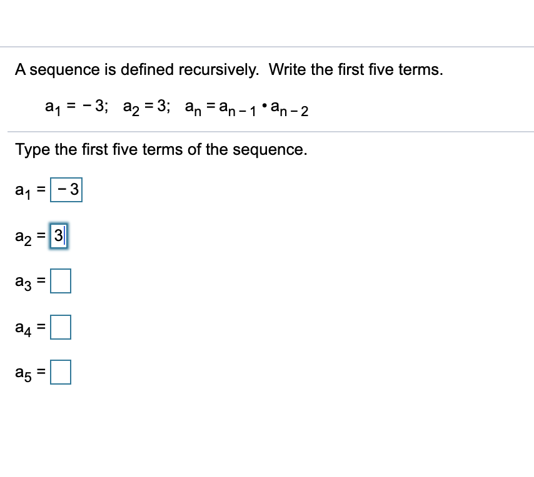Image resolution: width=534 pixels, height=477 pixels.
Task: Click the horizontal divider above the instructions
Action: click(x=267, y=131)
